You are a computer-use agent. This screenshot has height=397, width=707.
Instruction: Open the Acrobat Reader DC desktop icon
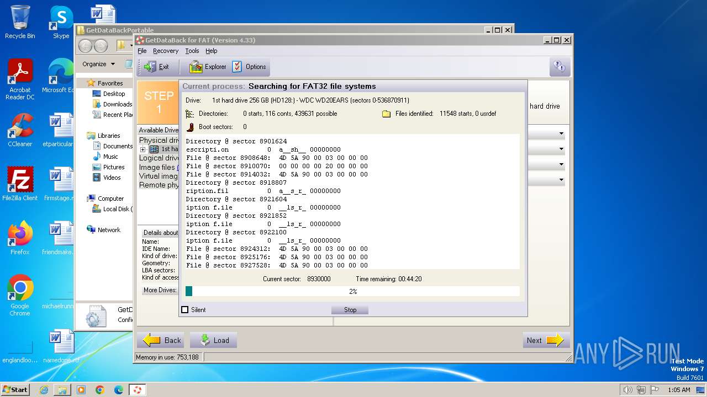tap(20, 79)
